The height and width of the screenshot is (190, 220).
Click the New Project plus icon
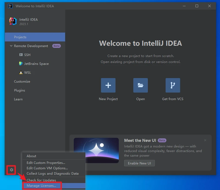tap(108, 85)
